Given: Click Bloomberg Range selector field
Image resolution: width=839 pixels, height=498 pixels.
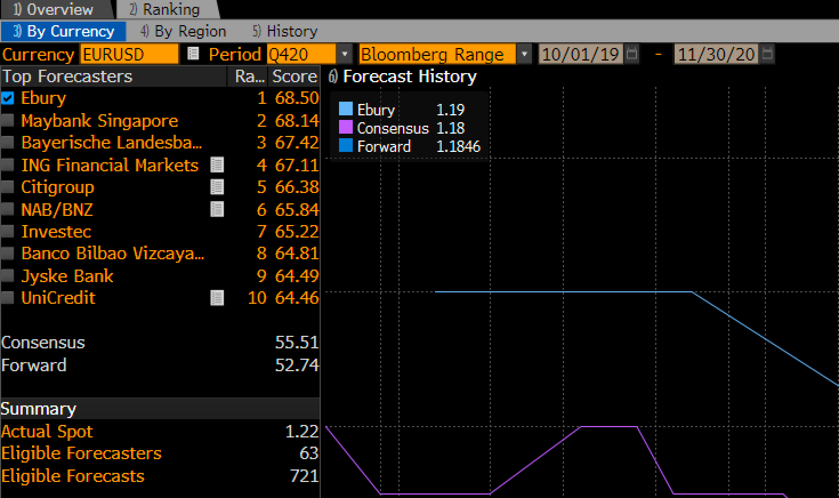Looking at the screenshot, I should [x=437, y=54].
